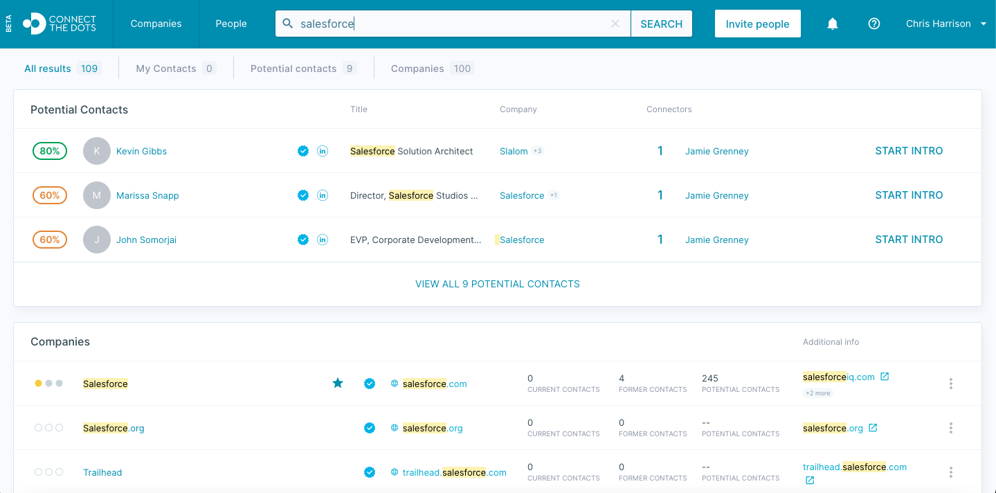This screenshot has width=996, height=493.
Task: Open Trailhead company name link
Action: (x=102, y=472)
